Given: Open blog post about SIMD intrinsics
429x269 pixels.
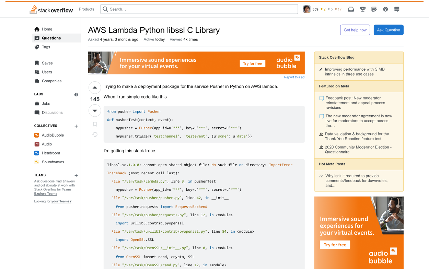Looking at the screenshot, I should [355, 72].
